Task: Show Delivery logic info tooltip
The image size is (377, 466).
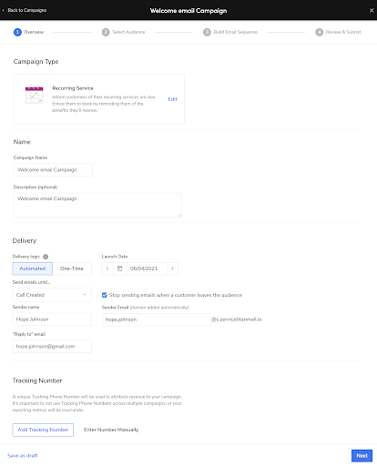Action: click(x=46, y=257)
